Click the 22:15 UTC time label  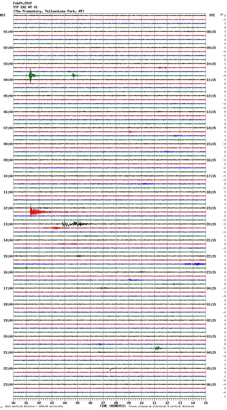(x=211, y=256)
